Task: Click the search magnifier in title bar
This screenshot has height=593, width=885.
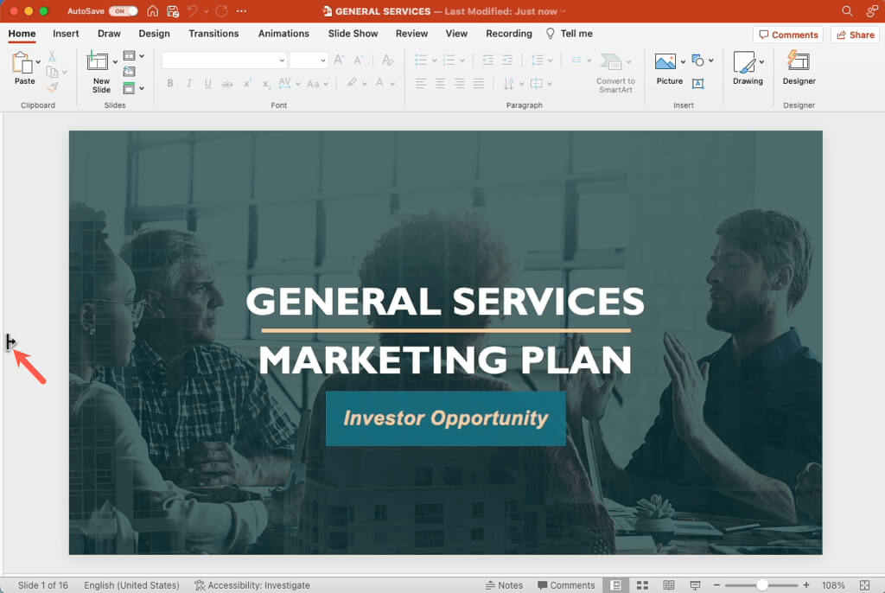Action: (x=847, y=10)
